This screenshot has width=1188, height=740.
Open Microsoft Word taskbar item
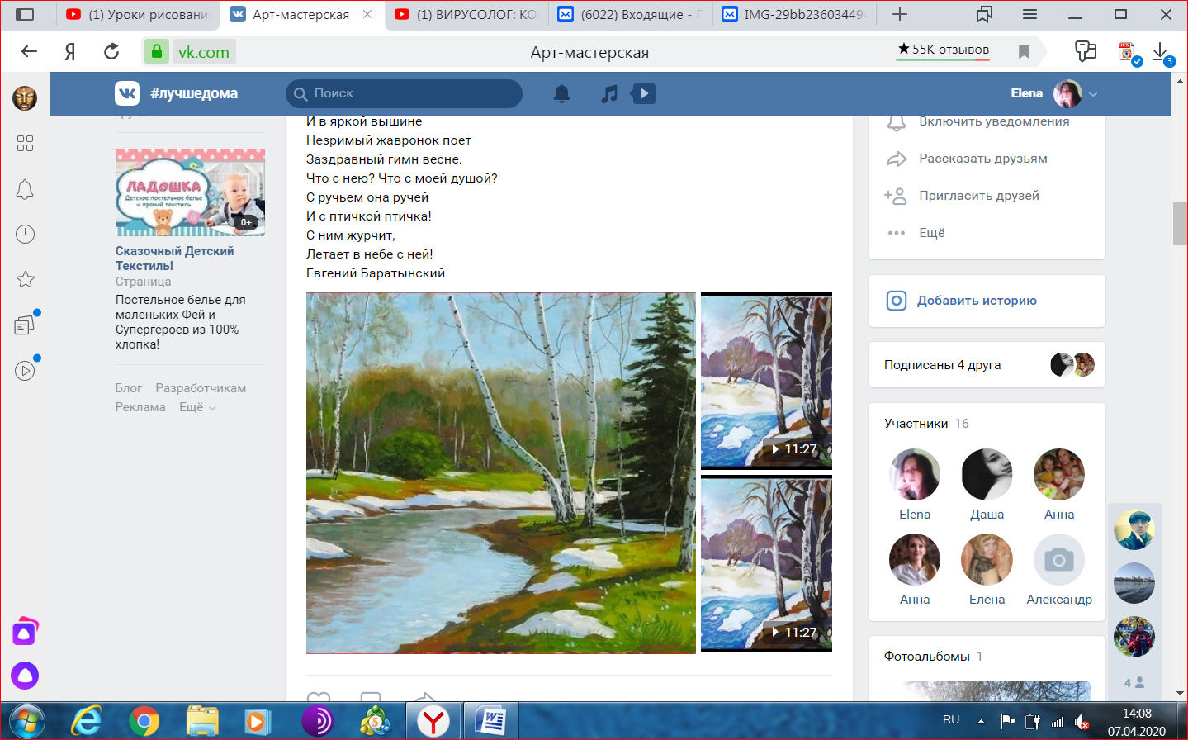click(491, 722)
